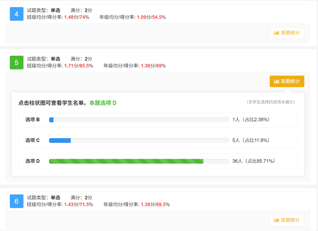This screenshot has height=231, width=318.
Task: Collapse question 5 stats via the orange 答题统计 button
Action: [x=287, y=81]
